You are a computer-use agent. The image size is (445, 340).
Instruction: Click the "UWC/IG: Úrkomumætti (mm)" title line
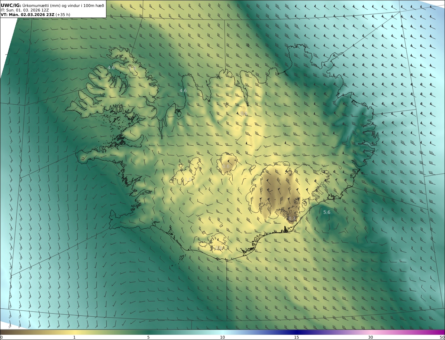[52, 6]
